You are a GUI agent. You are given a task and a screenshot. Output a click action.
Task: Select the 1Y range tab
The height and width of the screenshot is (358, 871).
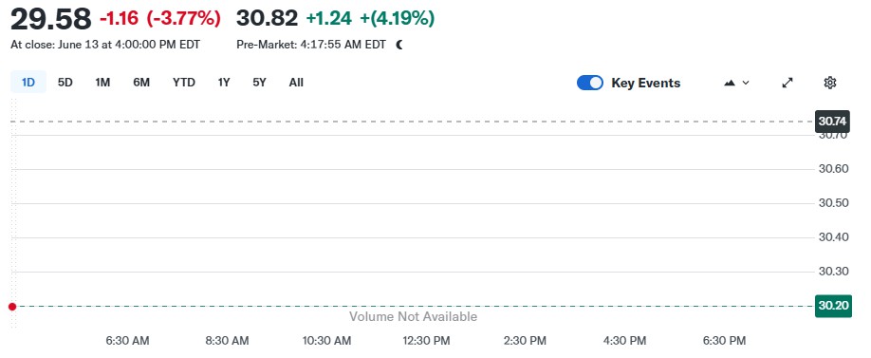point(224,83)
